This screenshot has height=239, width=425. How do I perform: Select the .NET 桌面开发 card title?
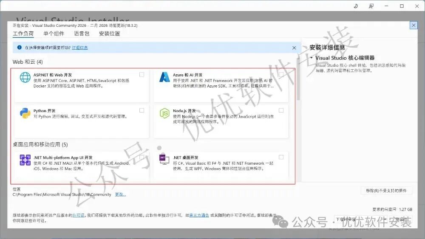pos(186,157)
